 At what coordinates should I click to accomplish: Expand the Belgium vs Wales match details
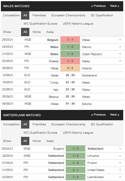(120, 40)
